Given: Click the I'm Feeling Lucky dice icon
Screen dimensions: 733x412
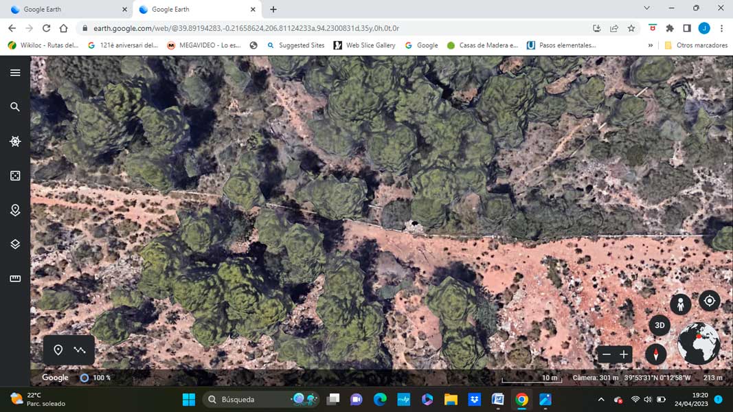Looking at the screenshot, I should pos(15,176).
